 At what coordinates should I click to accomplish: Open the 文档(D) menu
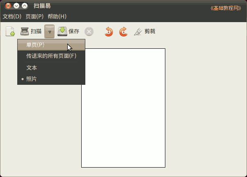(12, 16)
